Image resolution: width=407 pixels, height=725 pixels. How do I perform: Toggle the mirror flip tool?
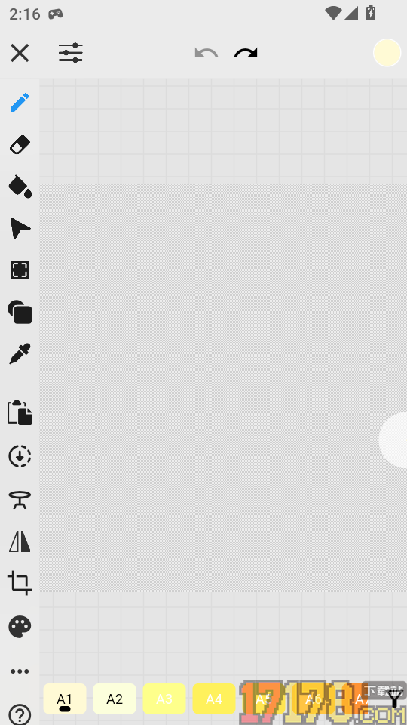20,541
